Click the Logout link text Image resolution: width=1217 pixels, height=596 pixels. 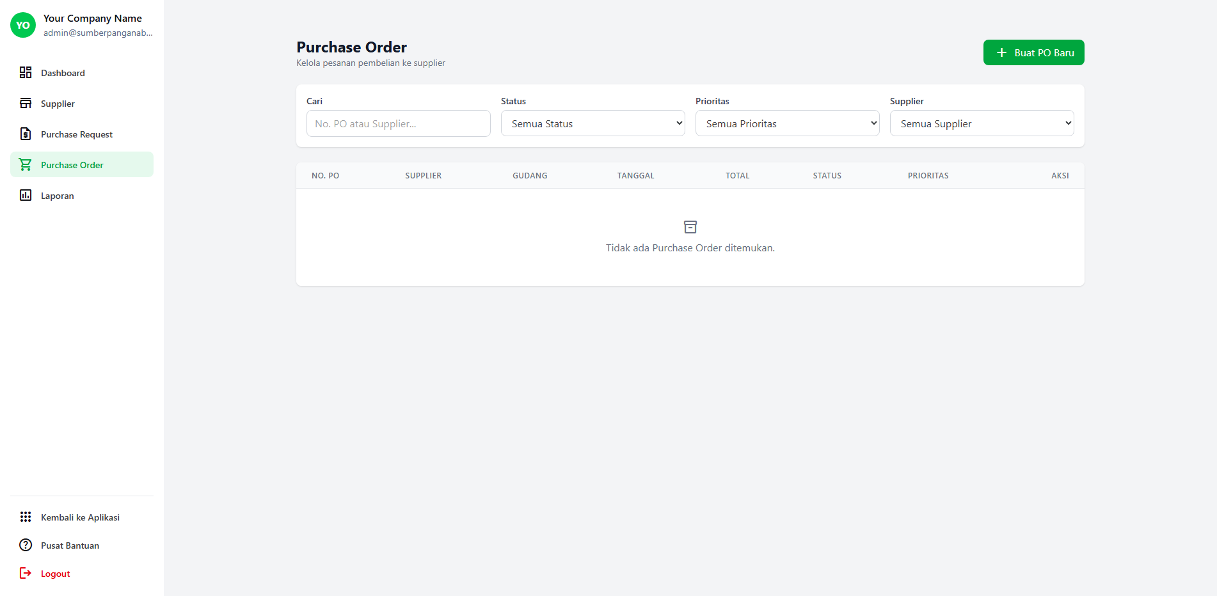[x=56, y=574]
